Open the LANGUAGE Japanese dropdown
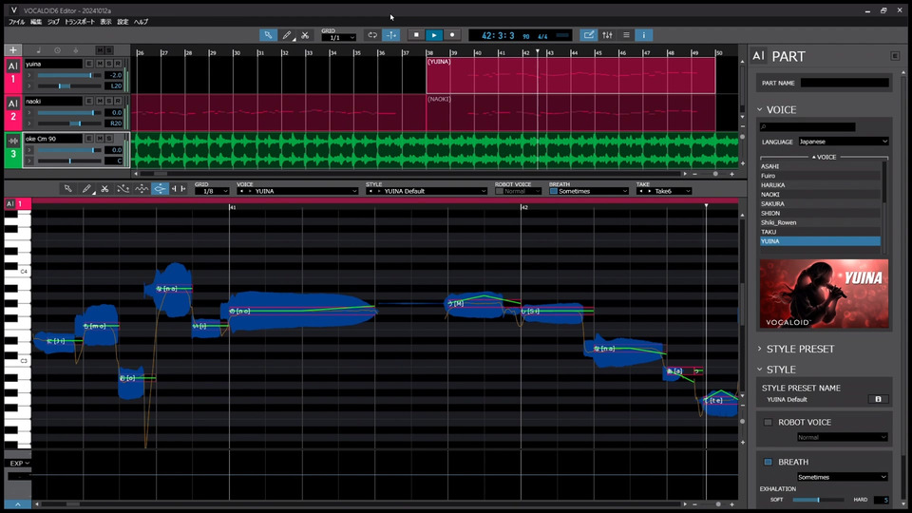This screenshot has height=513, width=912. point(844,142)
